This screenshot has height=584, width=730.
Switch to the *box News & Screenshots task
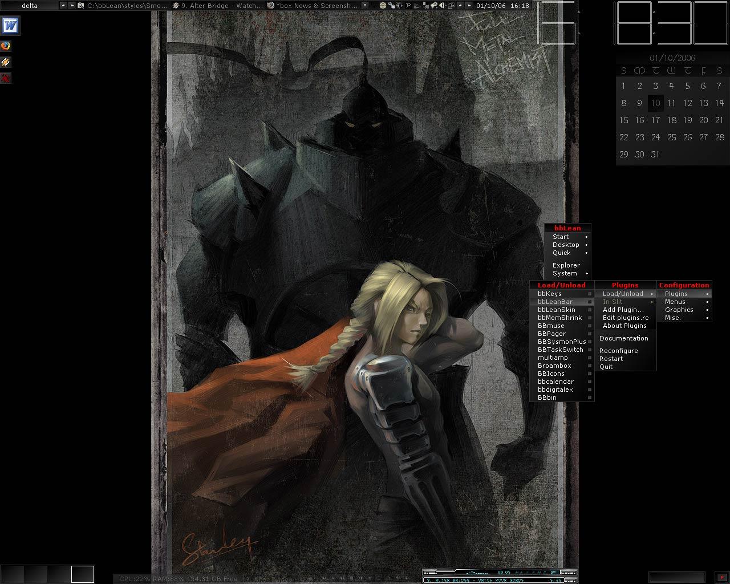(x=313, y=6)
